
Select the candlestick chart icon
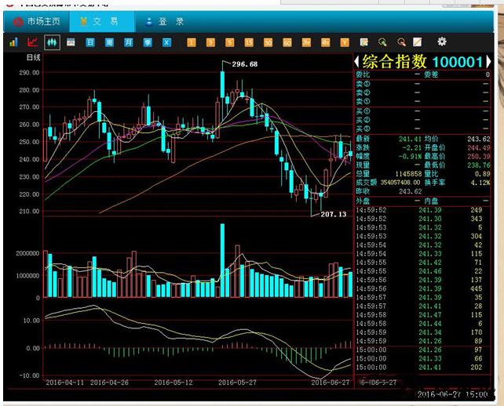(52, 42)
